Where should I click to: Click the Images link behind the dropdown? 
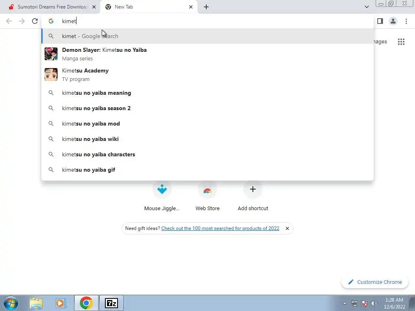[x=380, y=42]
